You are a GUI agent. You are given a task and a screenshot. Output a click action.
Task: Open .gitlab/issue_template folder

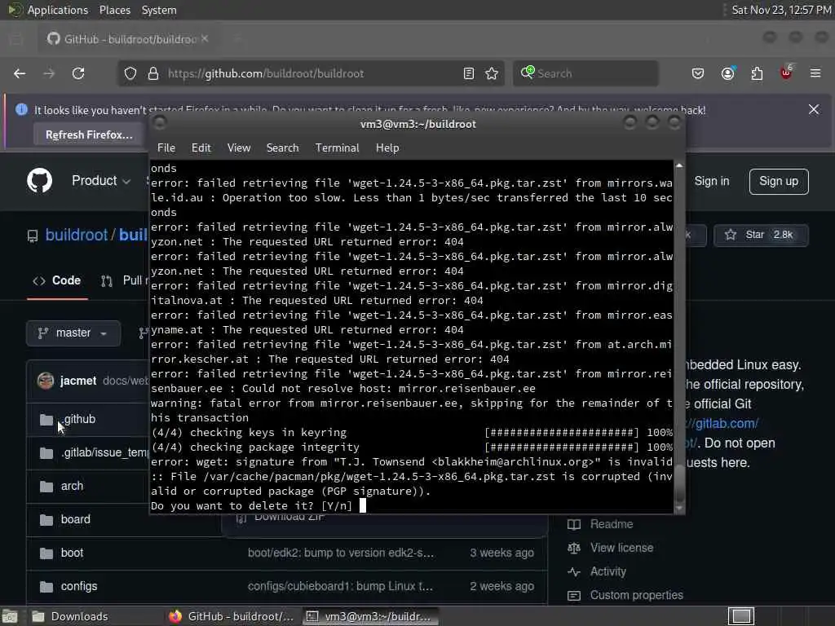coord(104,452)
